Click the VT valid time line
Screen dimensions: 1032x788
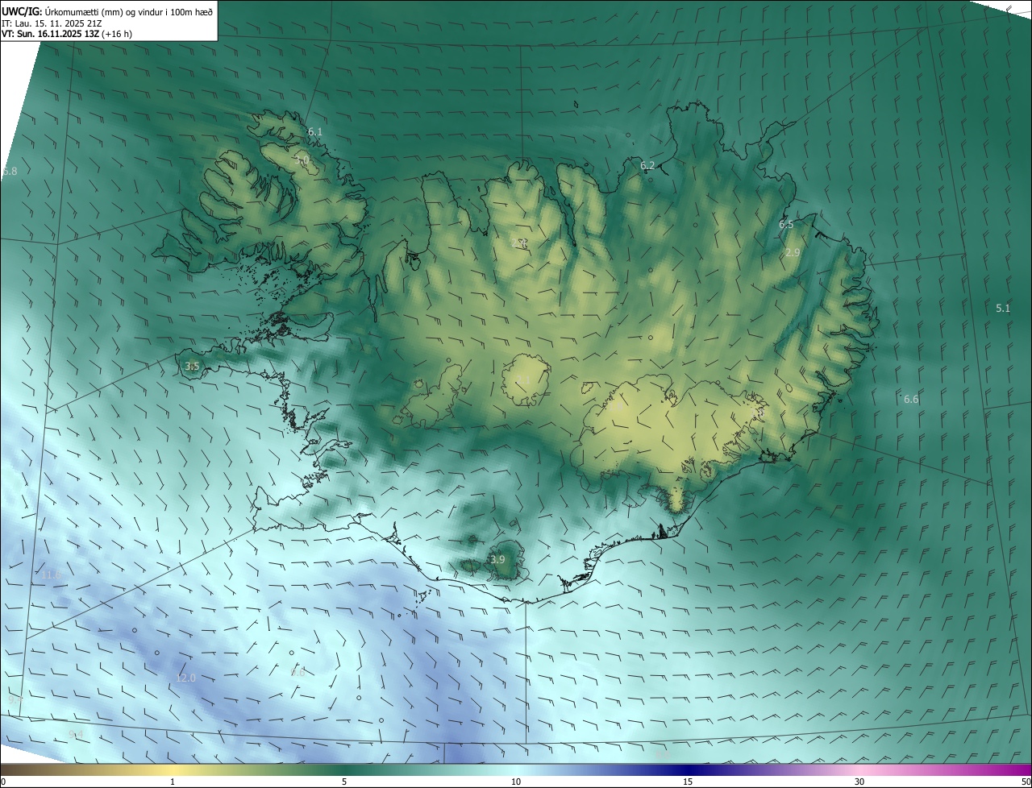66,35
